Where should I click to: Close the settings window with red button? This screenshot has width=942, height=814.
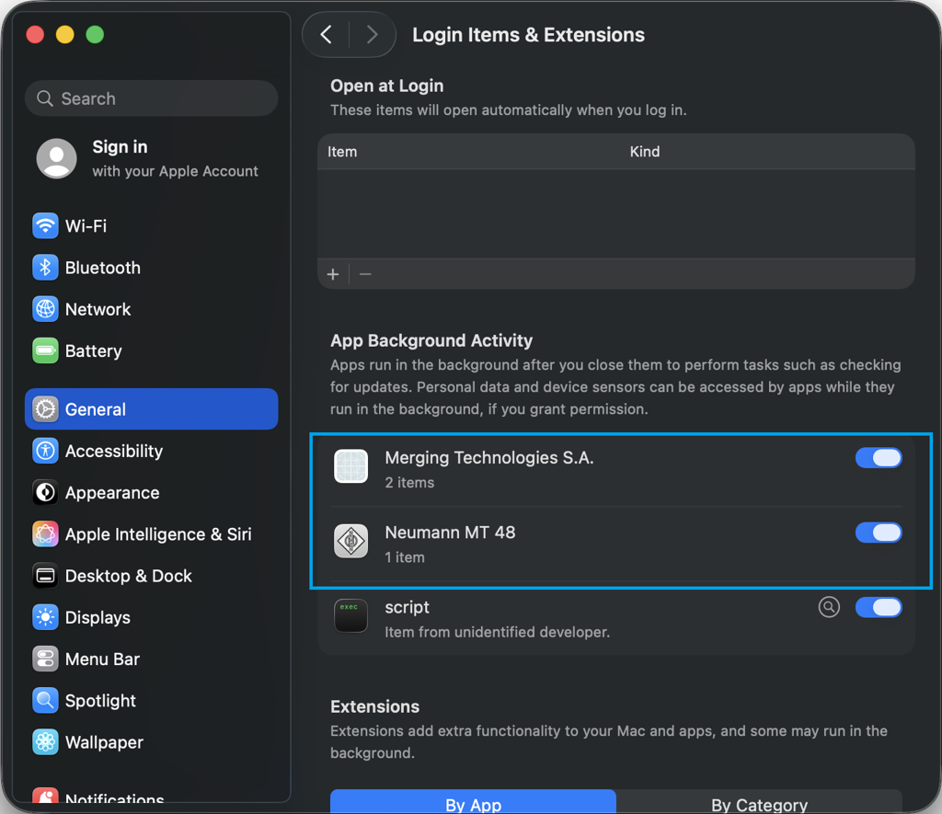[x=36, y=35]
